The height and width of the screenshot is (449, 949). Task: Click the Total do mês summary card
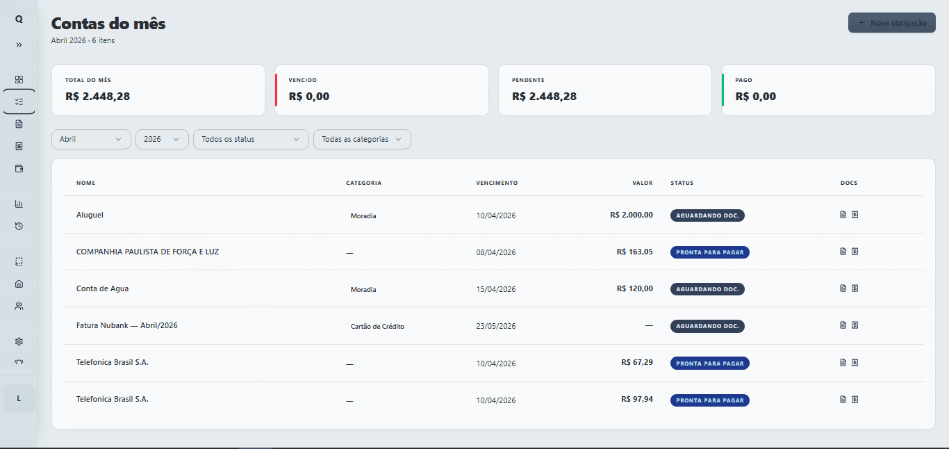pos(158,90)
